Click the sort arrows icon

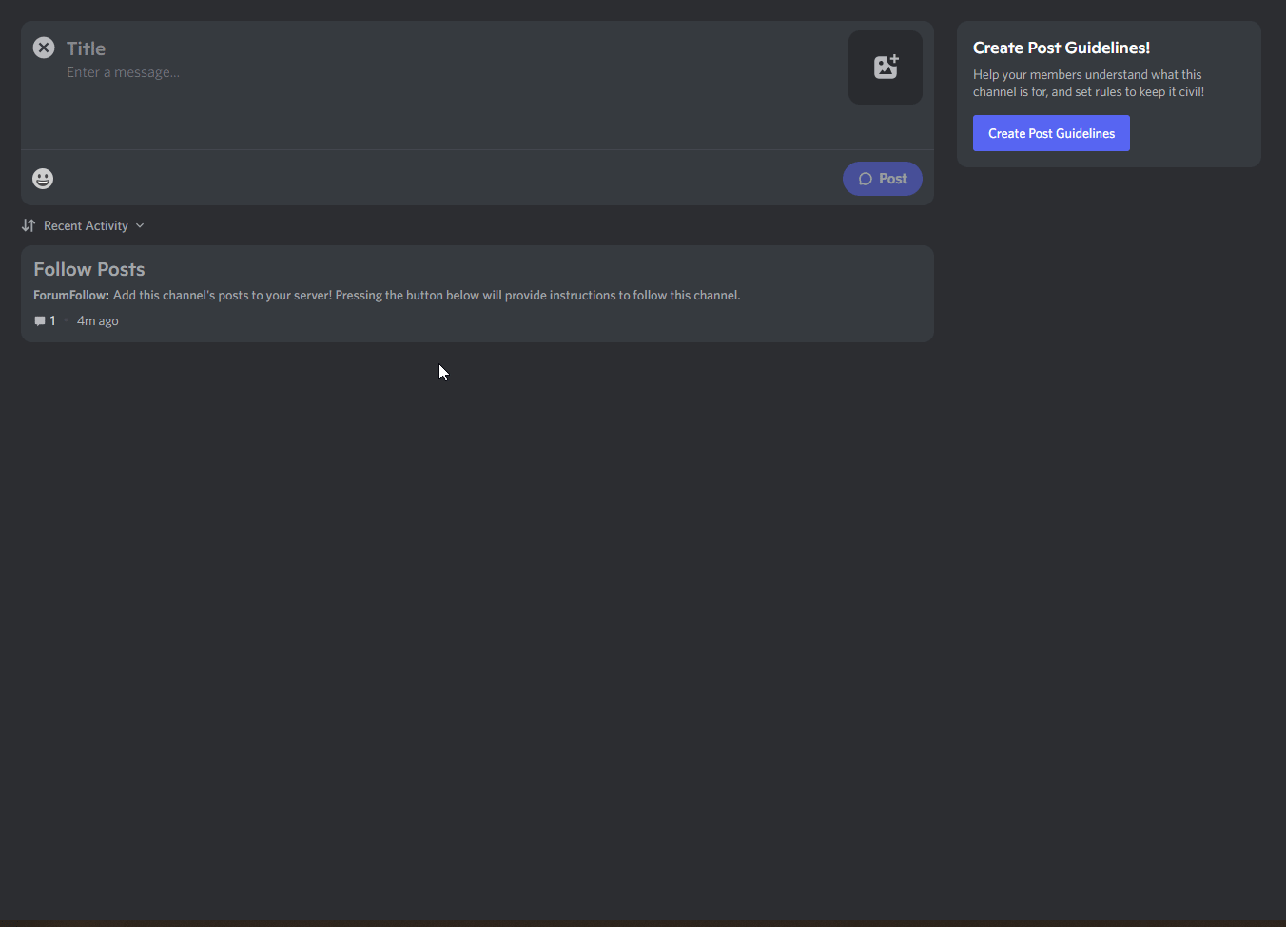coord(29,225)
